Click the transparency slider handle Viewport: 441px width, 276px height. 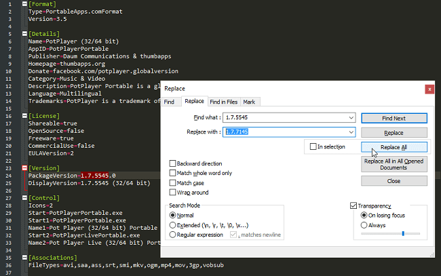click(x=403, y=233)
